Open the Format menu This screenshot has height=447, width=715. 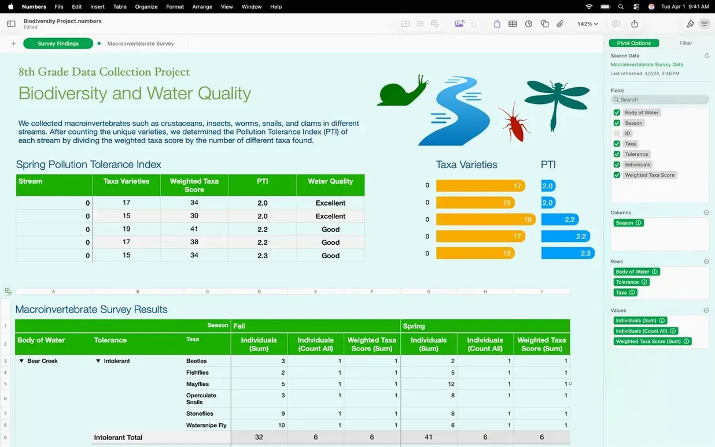pos(175,6)
